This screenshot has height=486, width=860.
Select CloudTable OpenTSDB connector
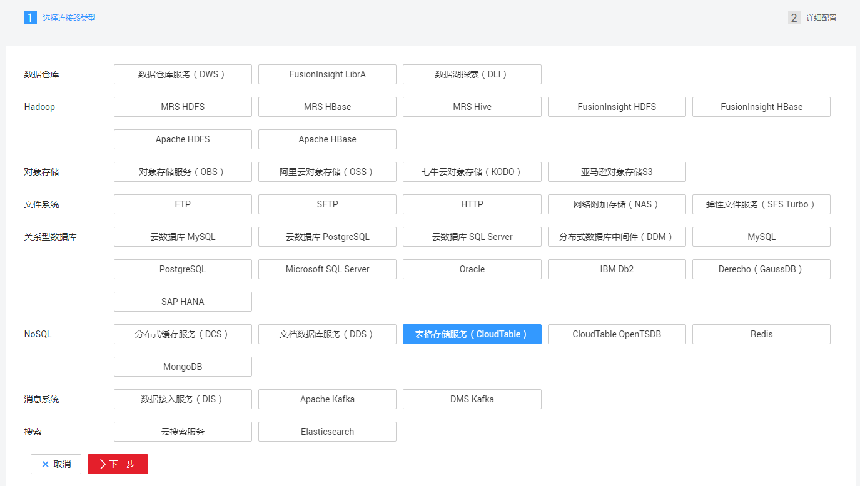point(617,334)
